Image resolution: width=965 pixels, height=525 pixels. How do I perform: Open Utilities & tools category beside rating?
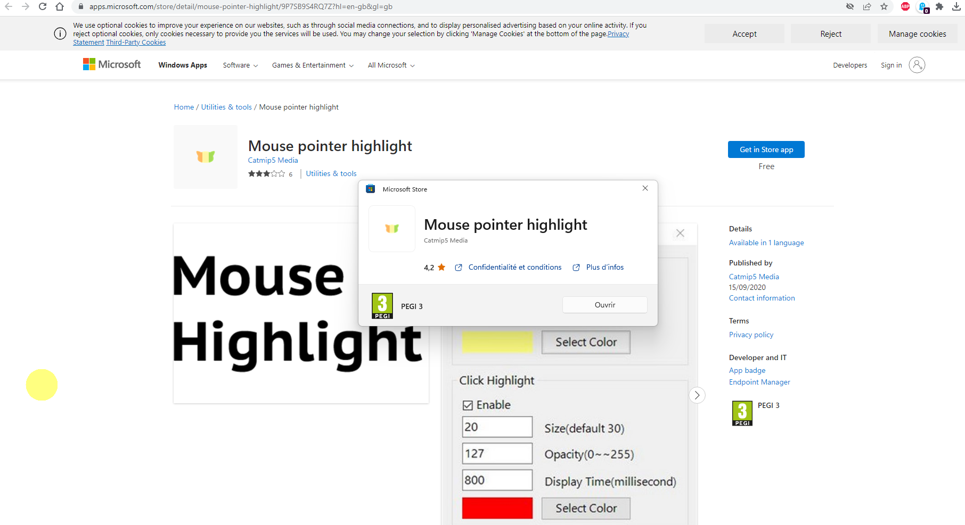coord(331,173)
